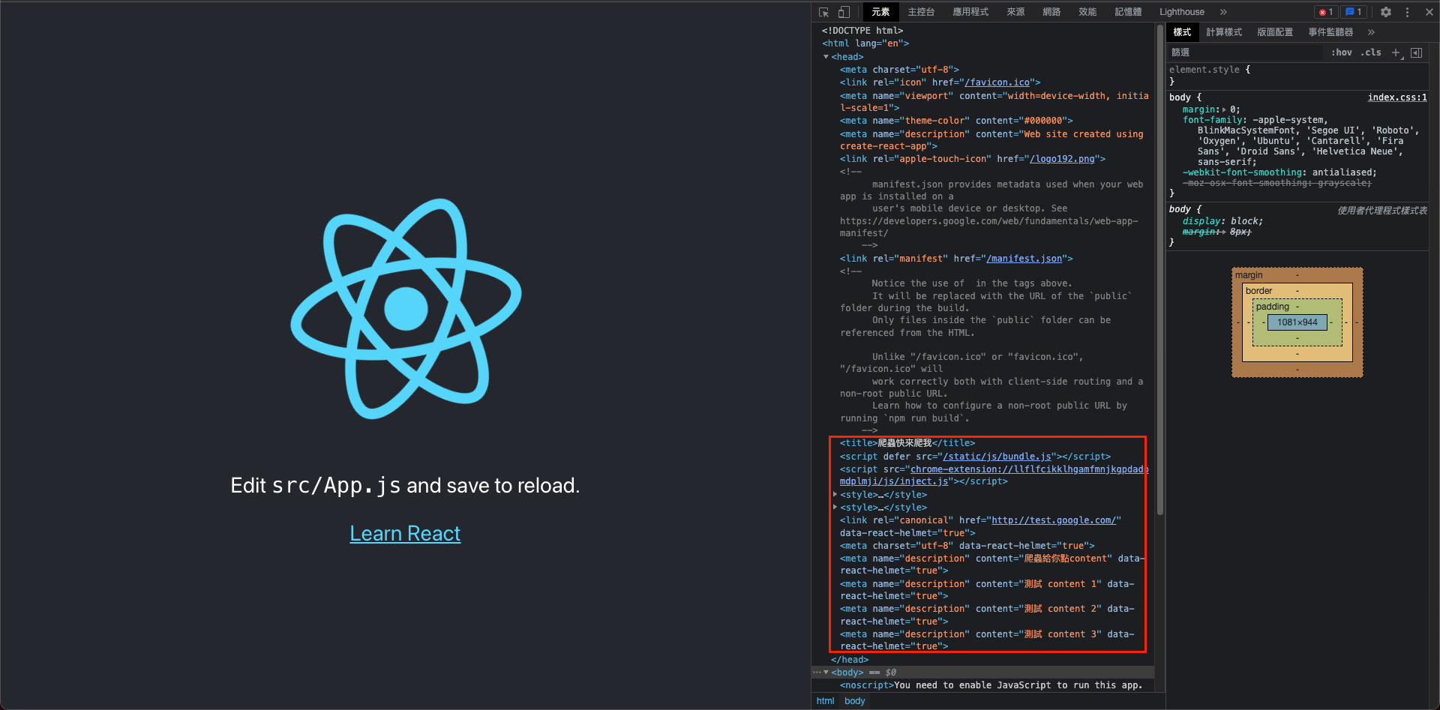Select the meta with content 測試 content 2

(987, 615)
